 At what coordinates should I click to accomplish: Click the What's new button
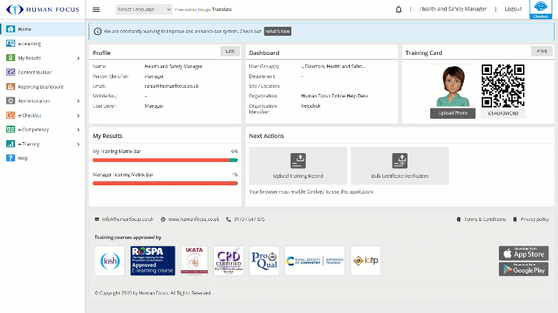point(278,32)
